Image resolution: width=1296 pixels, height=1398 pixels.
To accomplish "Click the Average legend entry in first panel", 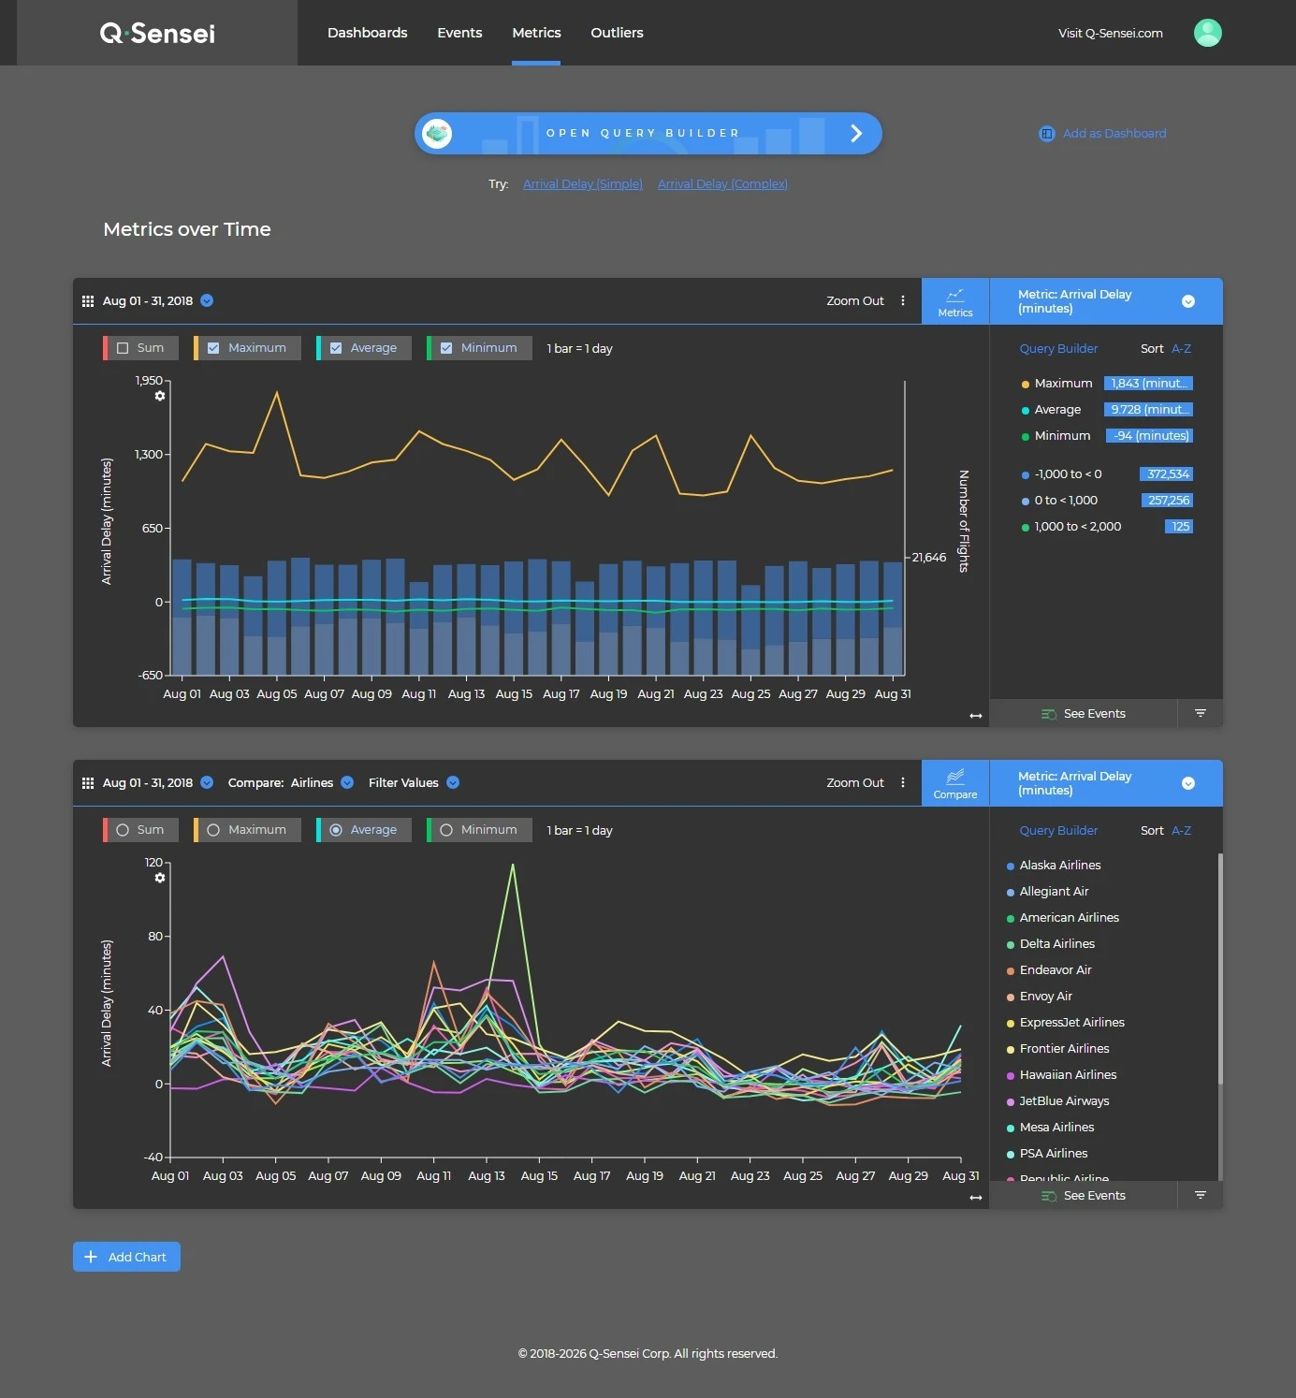I will click(1057, 410).
